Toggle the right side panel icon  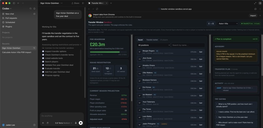260,3
